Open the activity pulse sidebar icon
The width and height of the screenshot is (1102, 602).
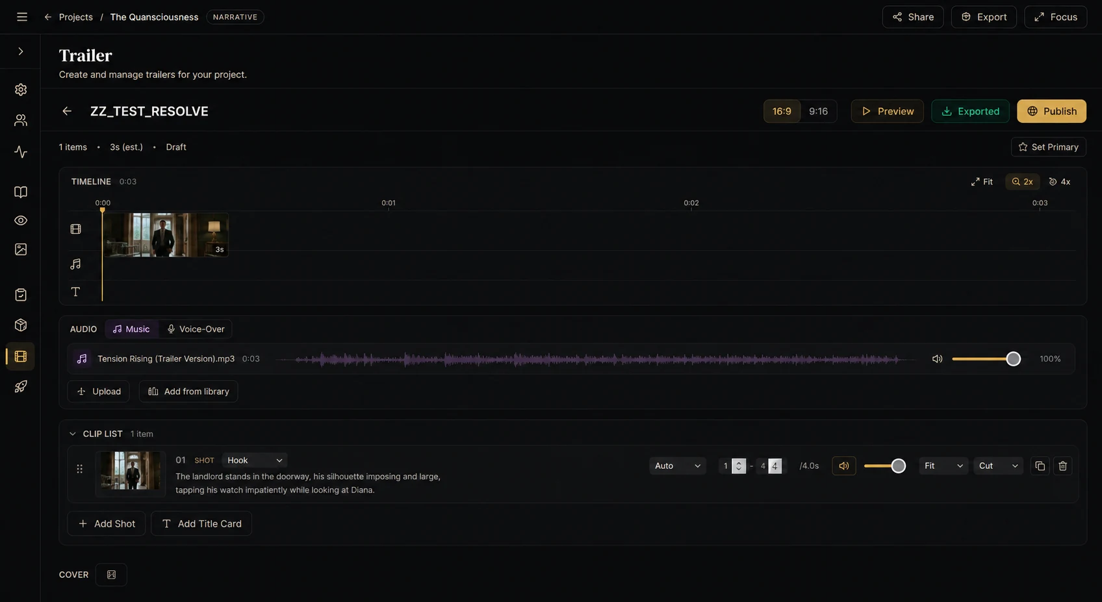21,152
